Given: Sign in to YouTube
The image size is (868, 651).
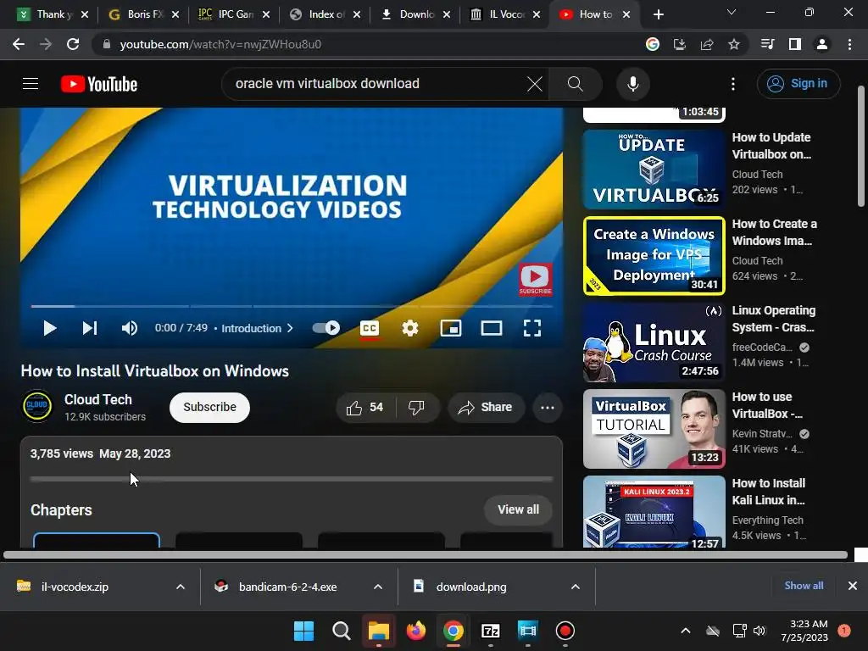Looking at the screenshot, I should pos(798,84).
